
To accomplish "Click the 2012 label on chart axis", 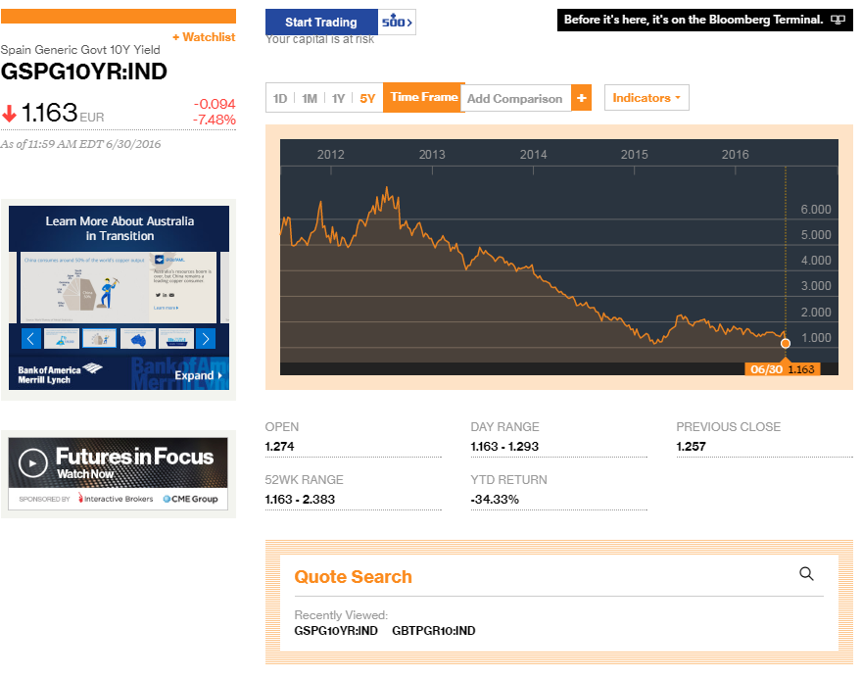I will (331, 155).
